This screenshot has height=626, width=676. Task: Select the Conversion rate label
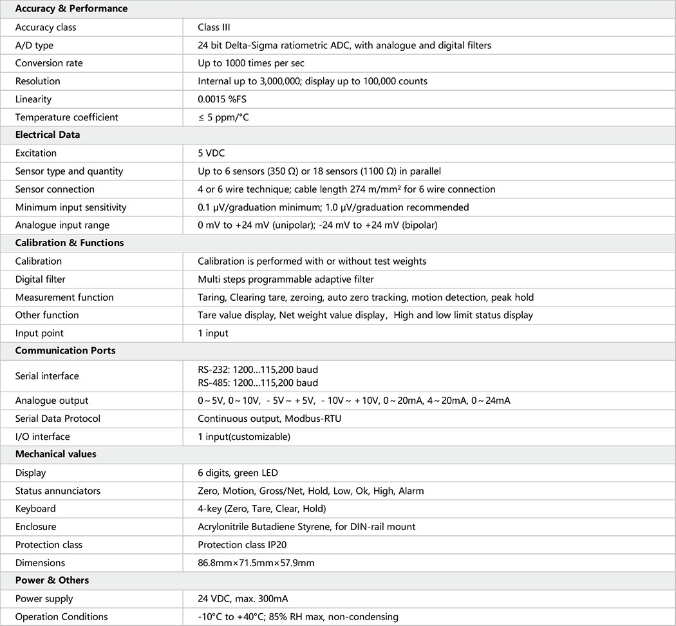click(49, 63)
